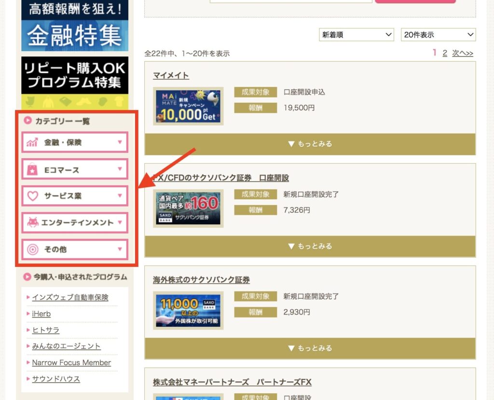Expand the エンターテインメント category arrow
The image size is (494, 400).
120,222
